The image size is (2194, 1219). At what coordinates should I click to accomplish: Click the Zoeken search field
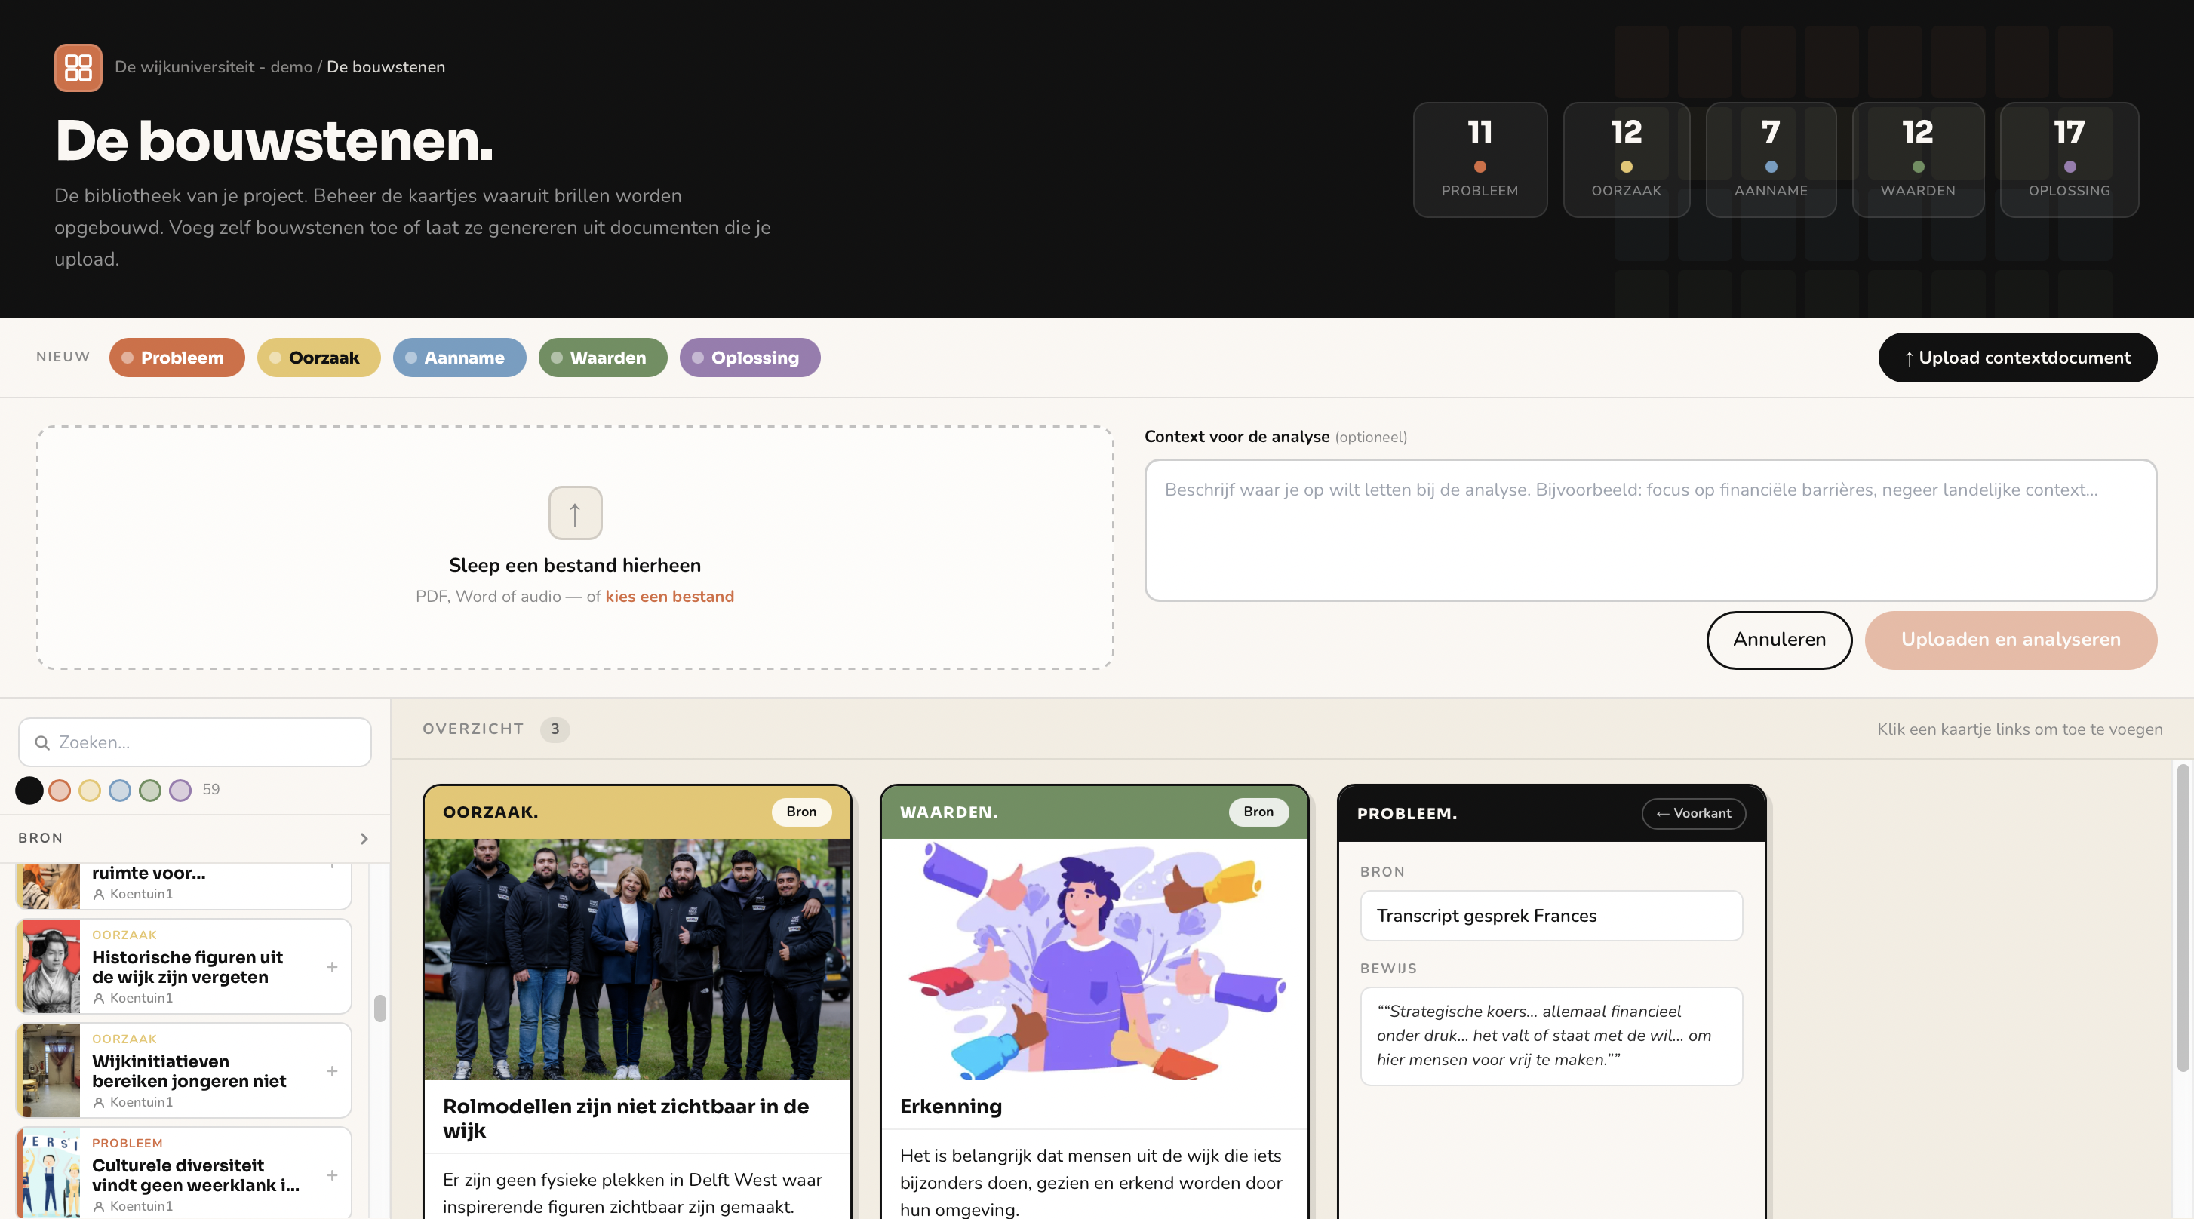(195, 742)
